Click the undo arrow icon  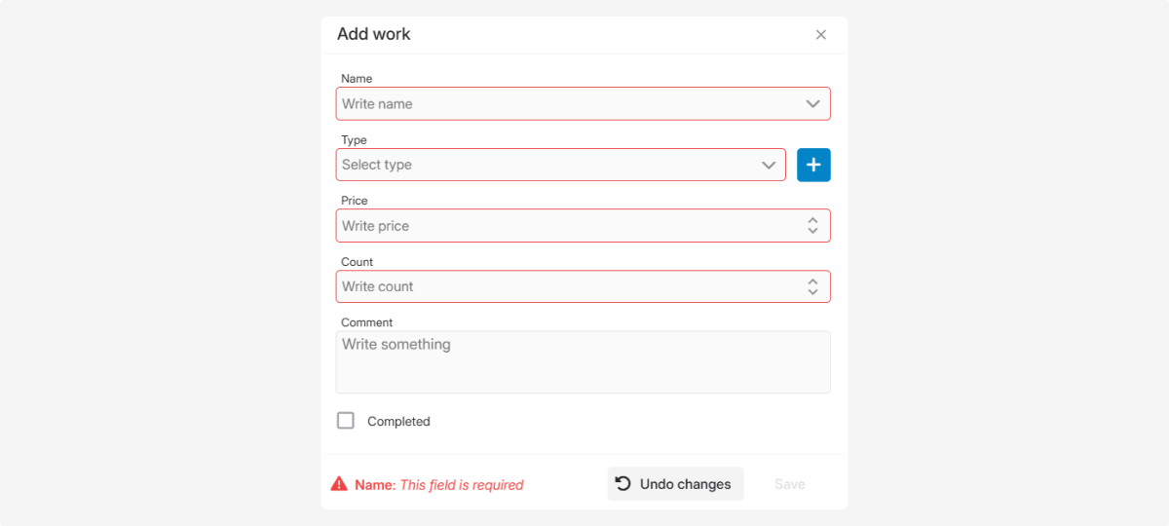click(623, 483)
